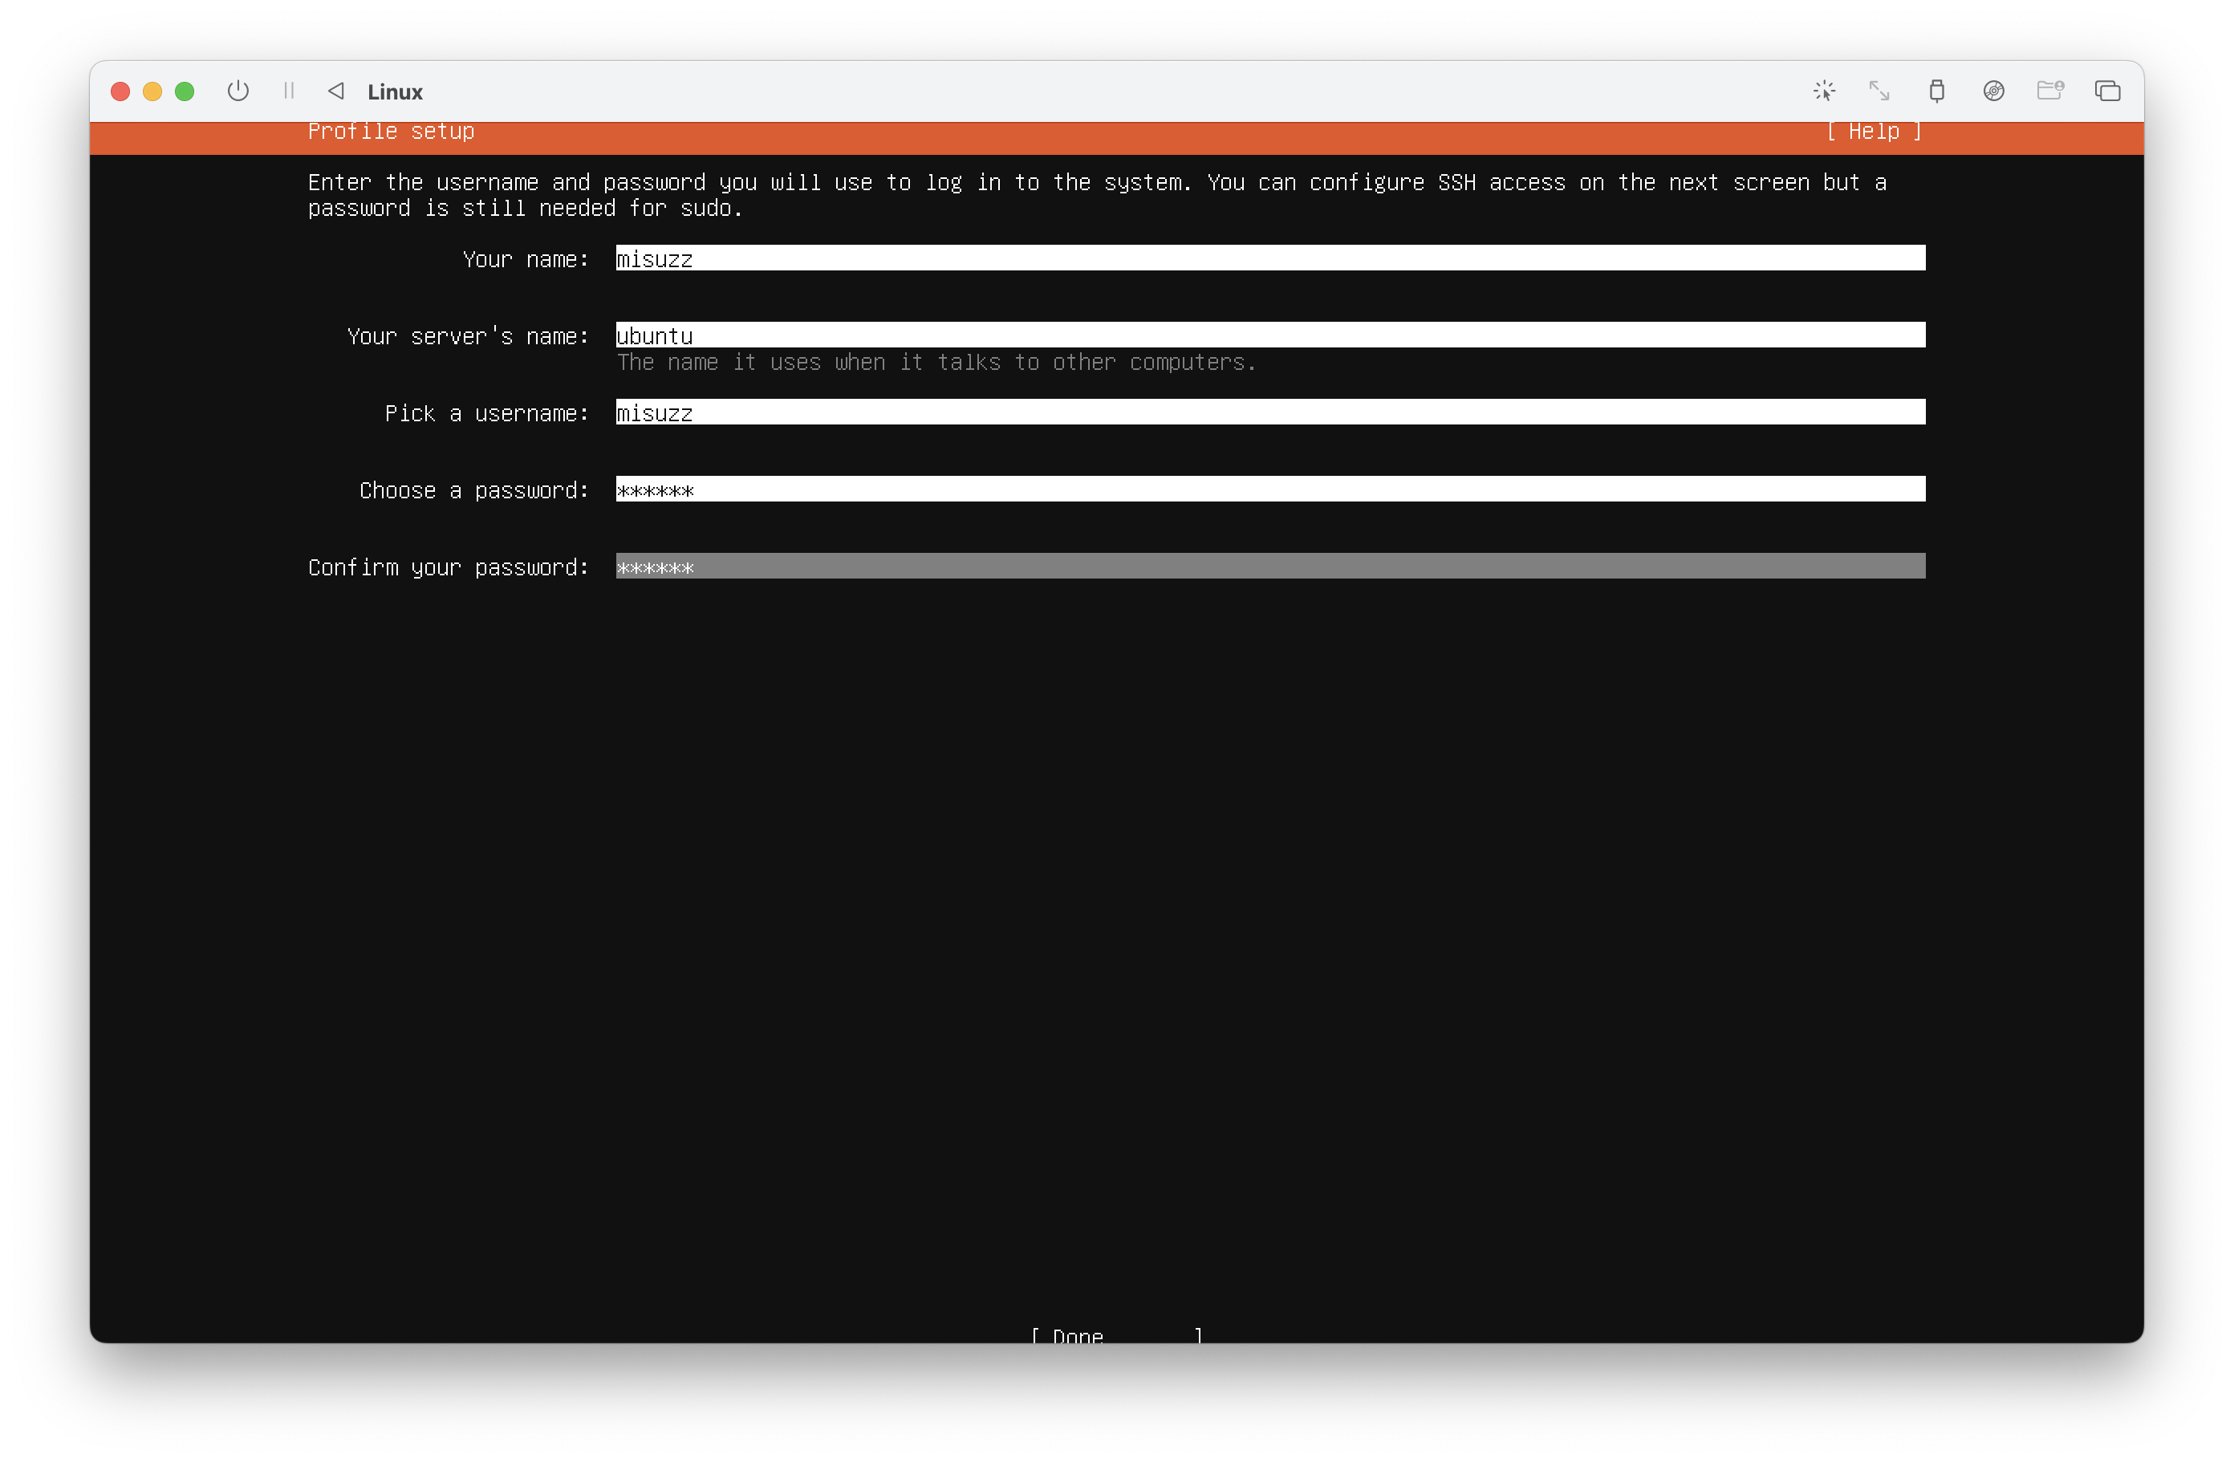Open the USB devices icon
Viewport: 2234px width, 1462px height.
pos(1936,91)
